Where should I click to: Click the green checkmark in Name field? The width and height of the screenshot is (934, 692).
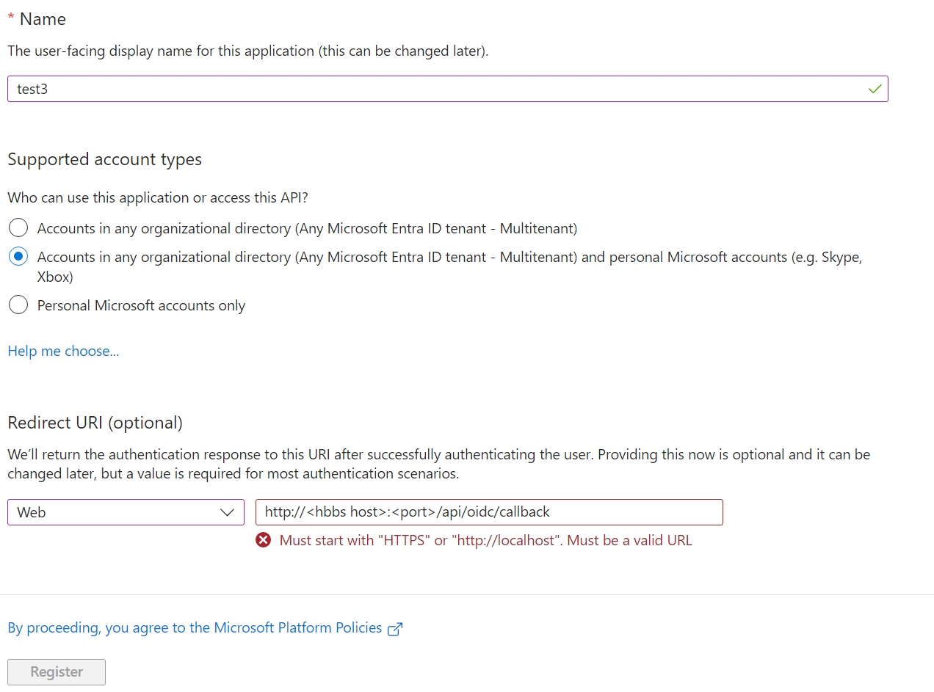click(x=875, y=89)
